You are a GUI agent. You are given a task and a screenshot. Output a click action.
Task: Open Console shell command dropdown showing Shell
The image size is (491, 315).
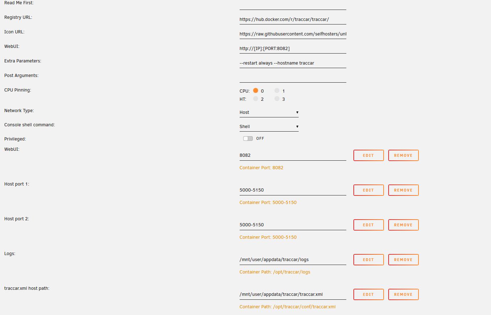click(269, 127)
